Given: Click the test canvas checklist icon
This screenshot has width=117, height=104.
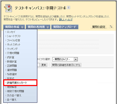Looking at the screenshot, I should [x=8, y=8].
